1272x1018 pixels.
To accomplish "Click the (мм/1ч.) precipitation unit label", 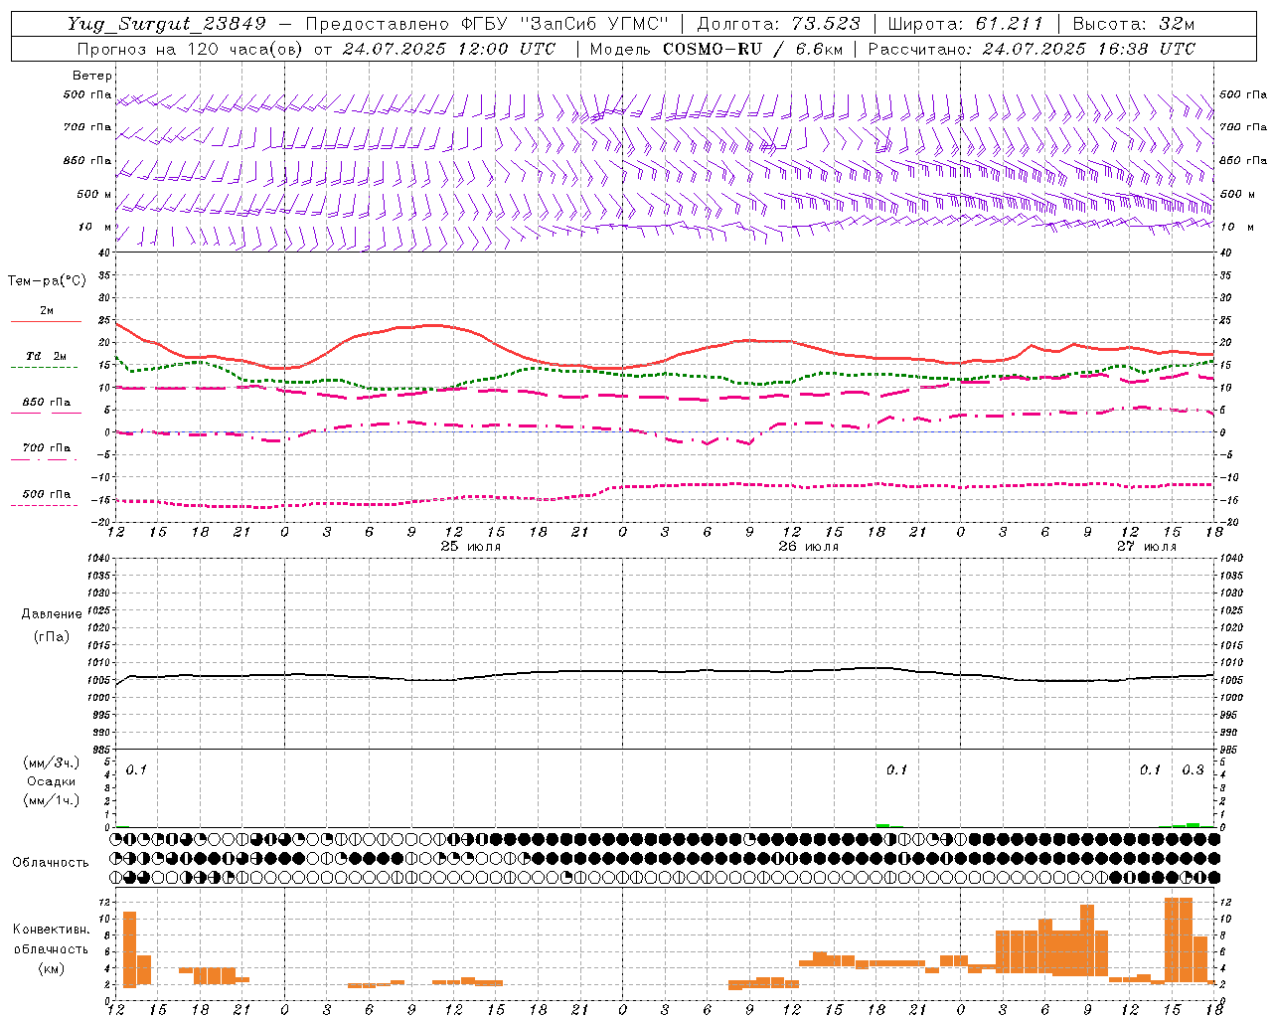I will (52, 799).
